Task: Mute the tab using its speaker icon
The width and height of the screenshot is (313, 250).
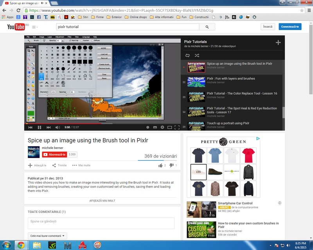Action: coord(42,3)
